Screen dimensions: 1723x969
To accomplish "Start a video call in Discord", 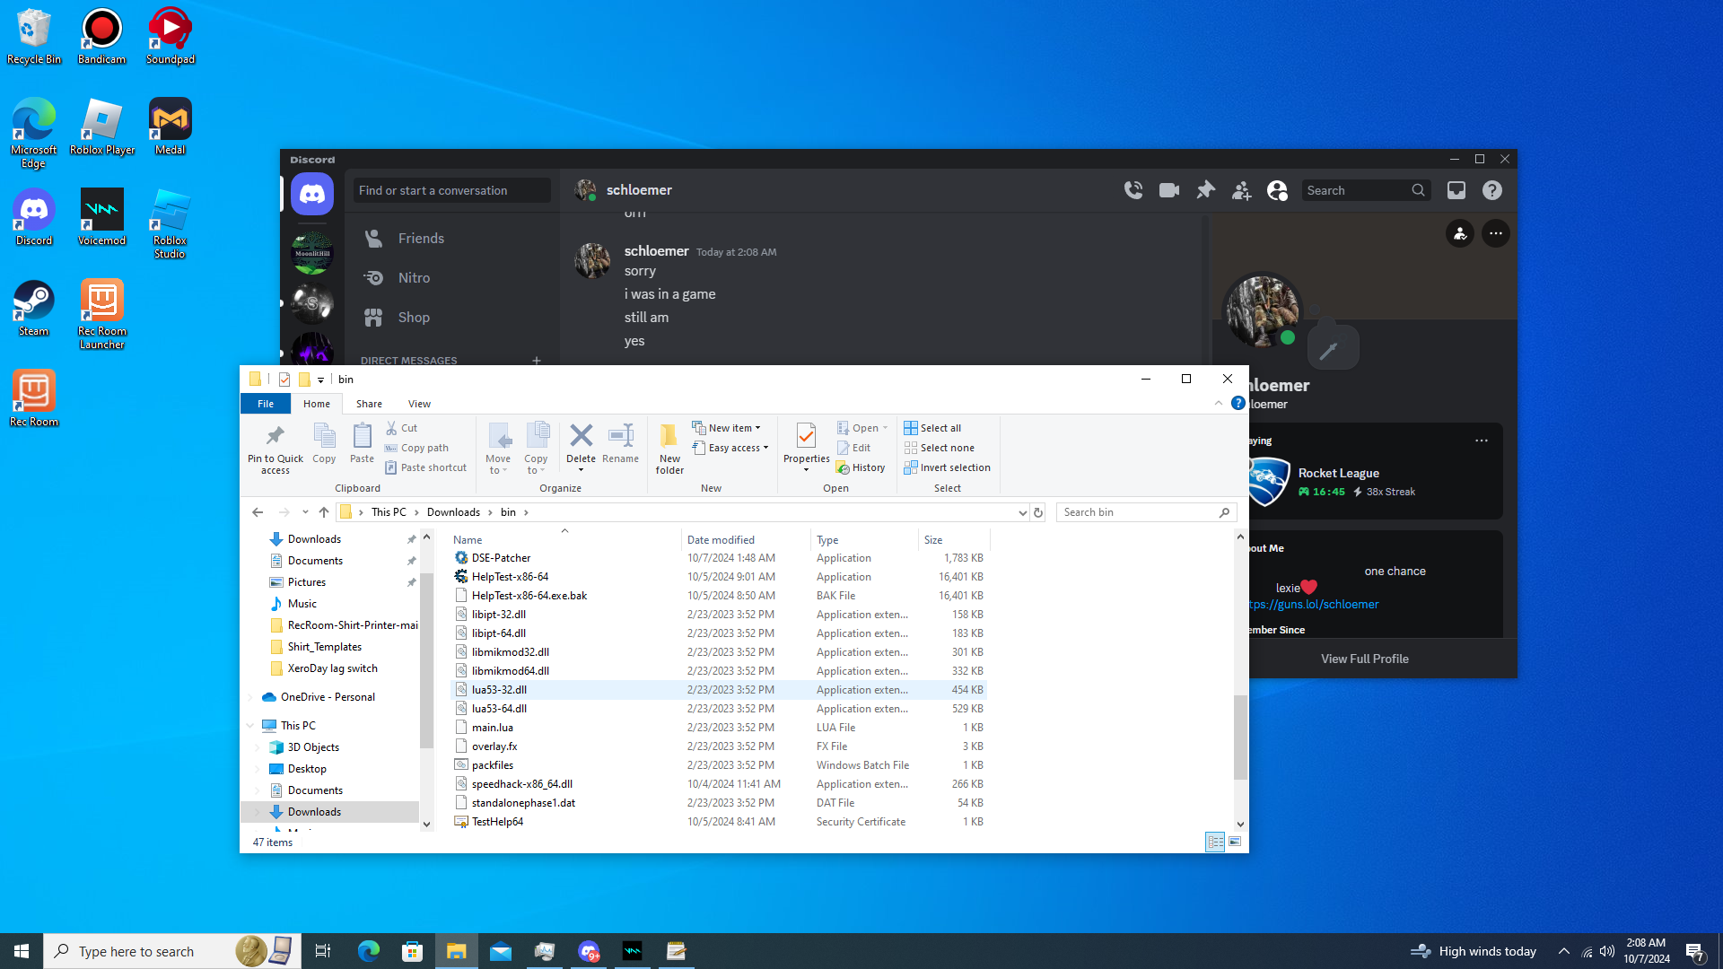I will click(x=1168, y=190).
